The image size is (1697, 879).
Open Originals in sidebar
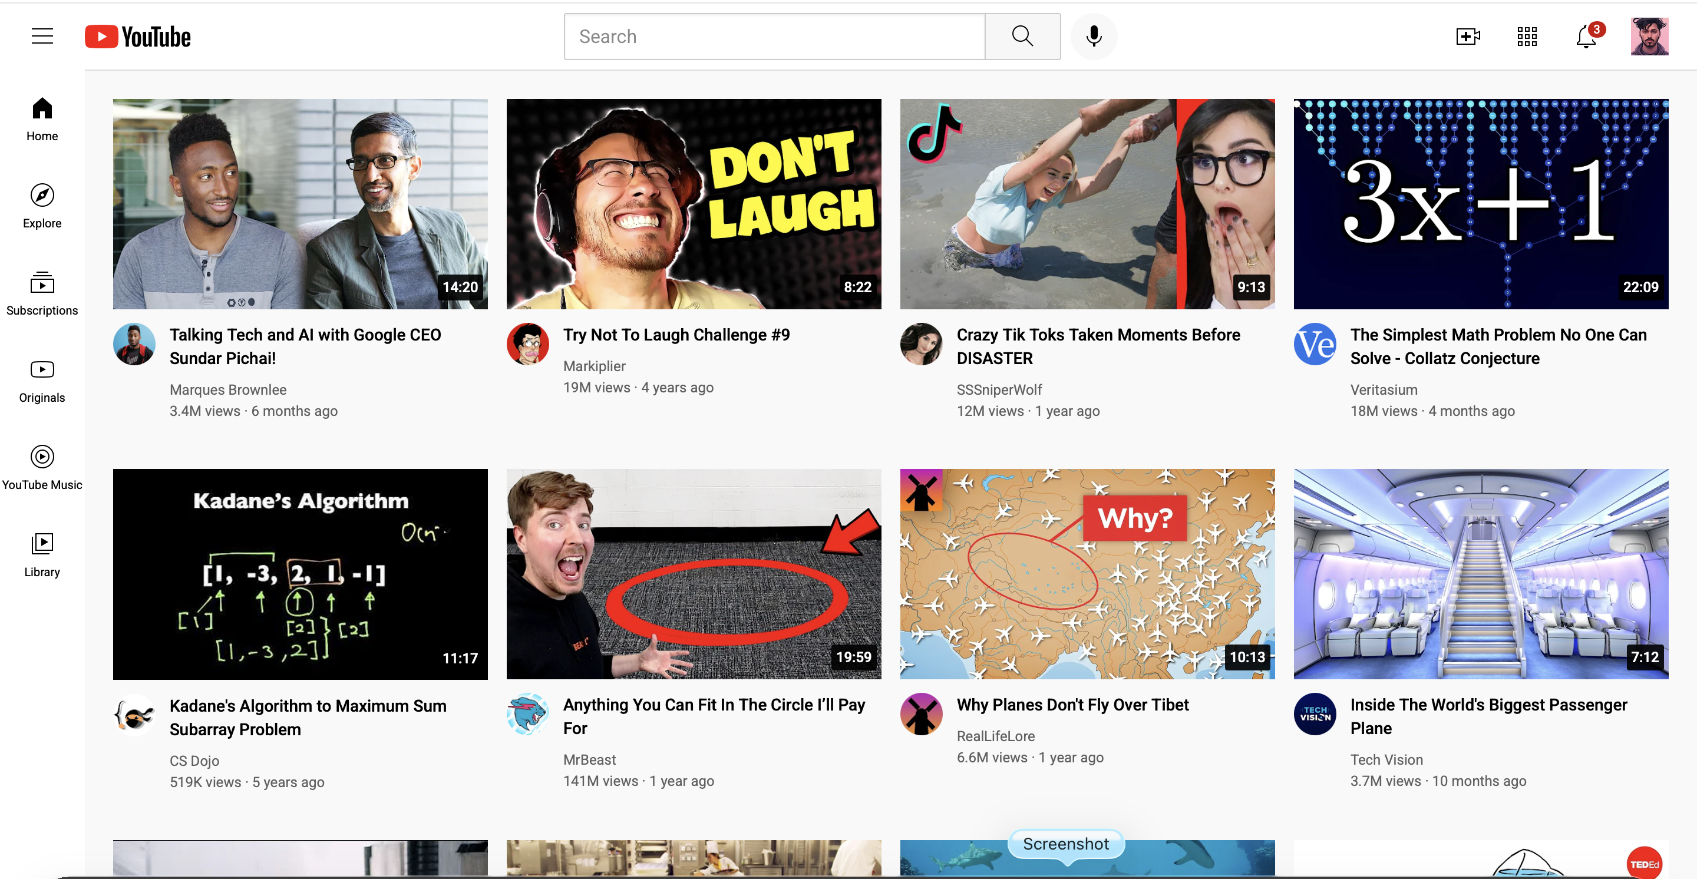[42, 381]
